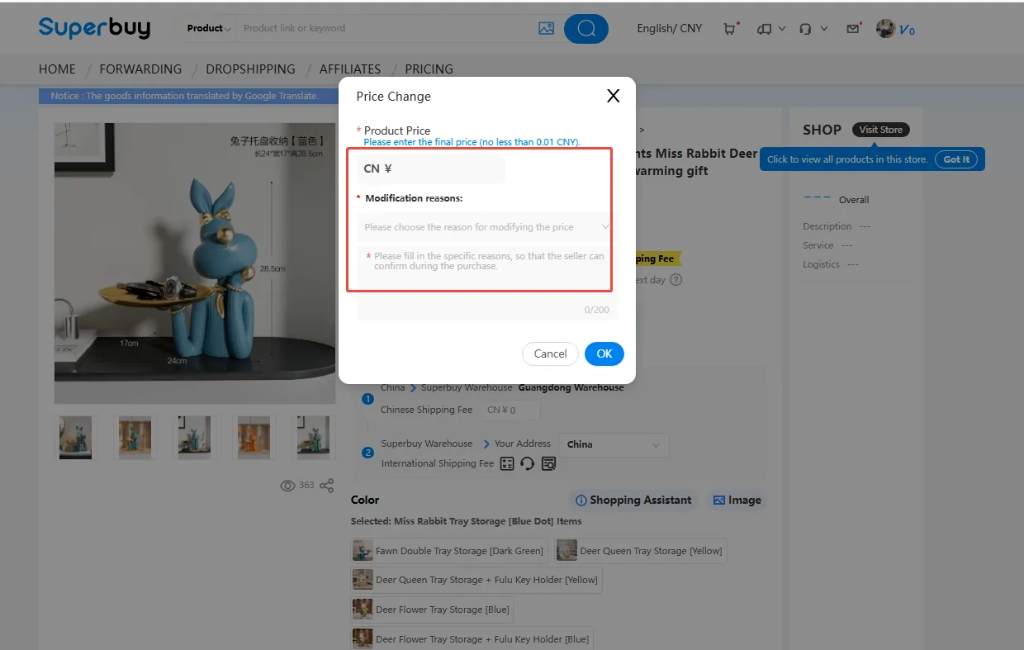Screen dimensions: 1024x650
Task: Click the Superbuy logo
Action: pyautogui.click(x=94, y=27)
